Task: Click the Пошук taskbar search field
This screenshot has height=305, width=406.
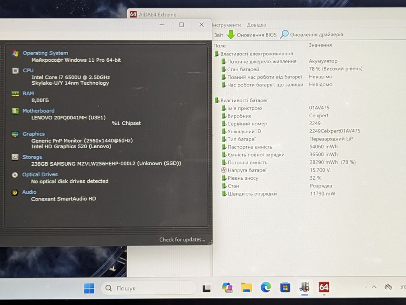Action: point(148,288)
